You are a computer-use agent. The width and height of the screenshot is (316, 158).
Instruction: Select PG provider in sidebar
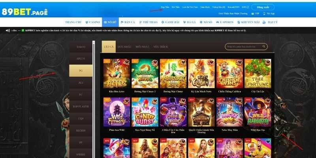81,71
